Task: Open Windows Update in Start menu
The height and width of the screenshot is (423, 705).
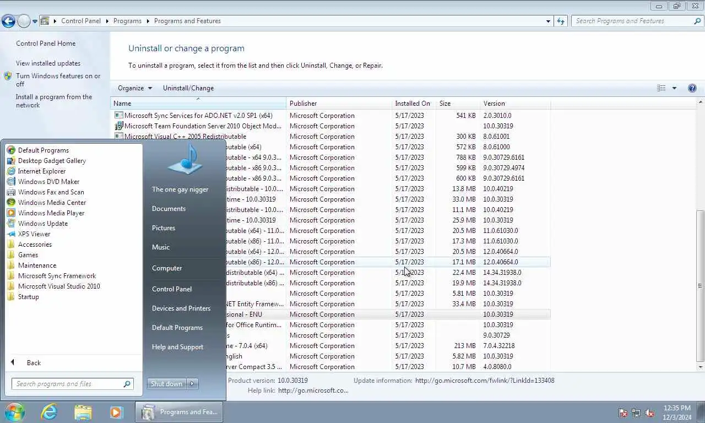Action: [x=42, y=224]
